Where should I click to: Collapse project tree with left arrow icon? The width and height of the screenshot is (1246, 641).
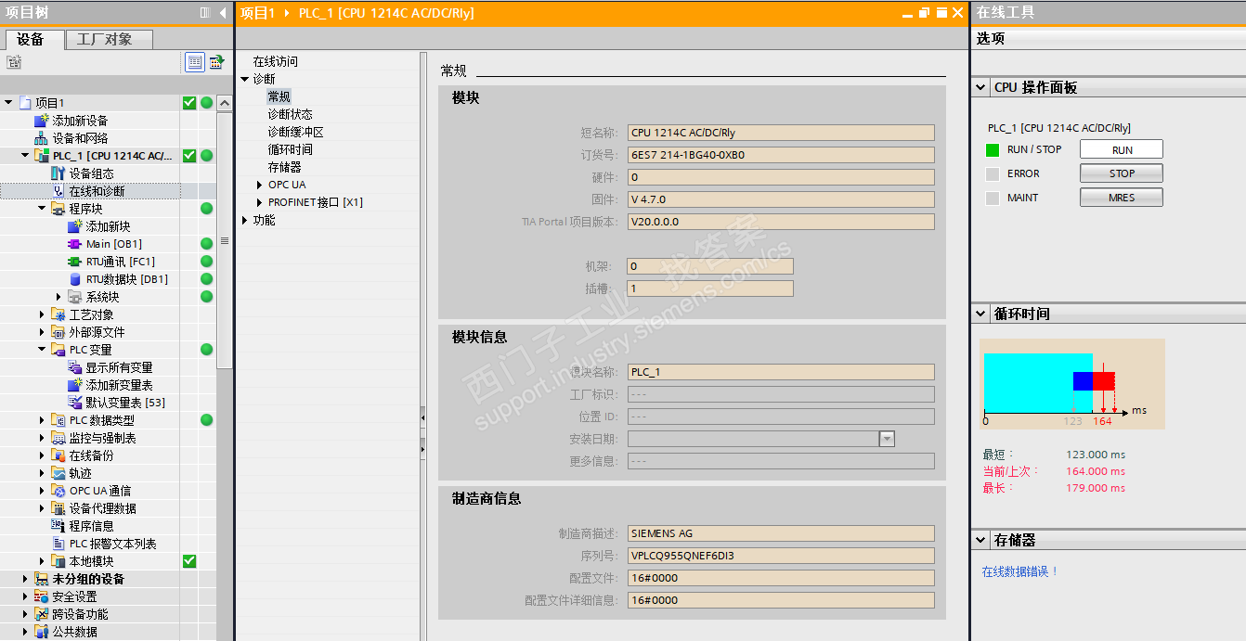223,13
